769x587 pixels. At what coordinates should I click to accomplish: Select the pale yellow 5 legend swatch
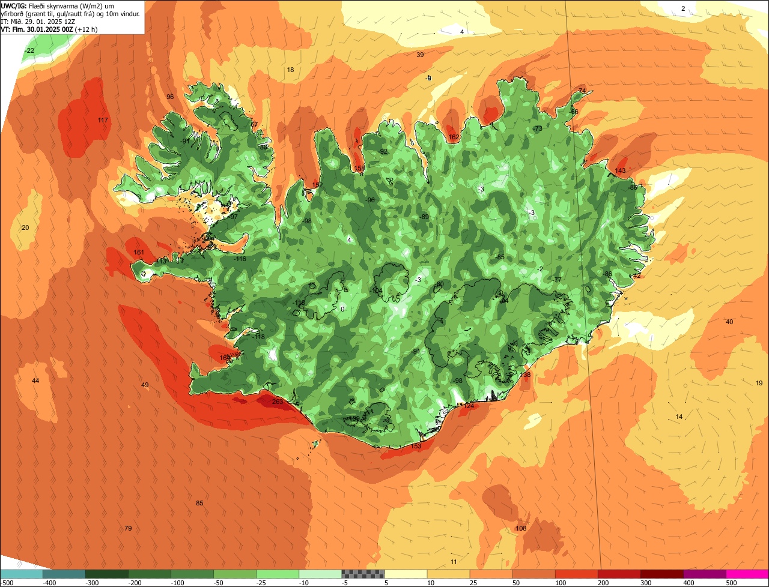coord(405,574)
